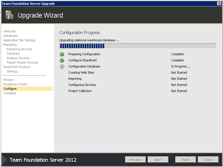Click the Complete status for Configure SharePoint
Screen dimensions: 223x167
coord(178,60)
